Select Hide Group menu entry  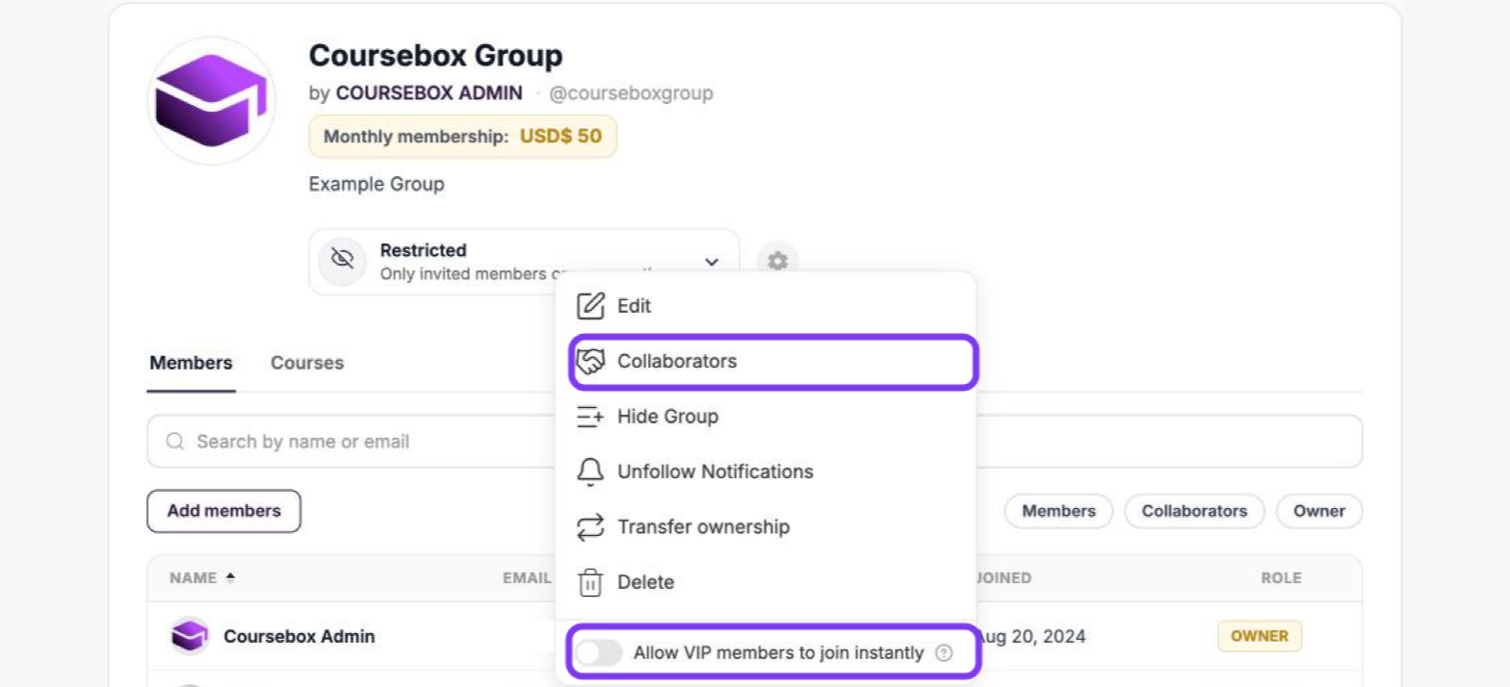click(x=766, y=417)
